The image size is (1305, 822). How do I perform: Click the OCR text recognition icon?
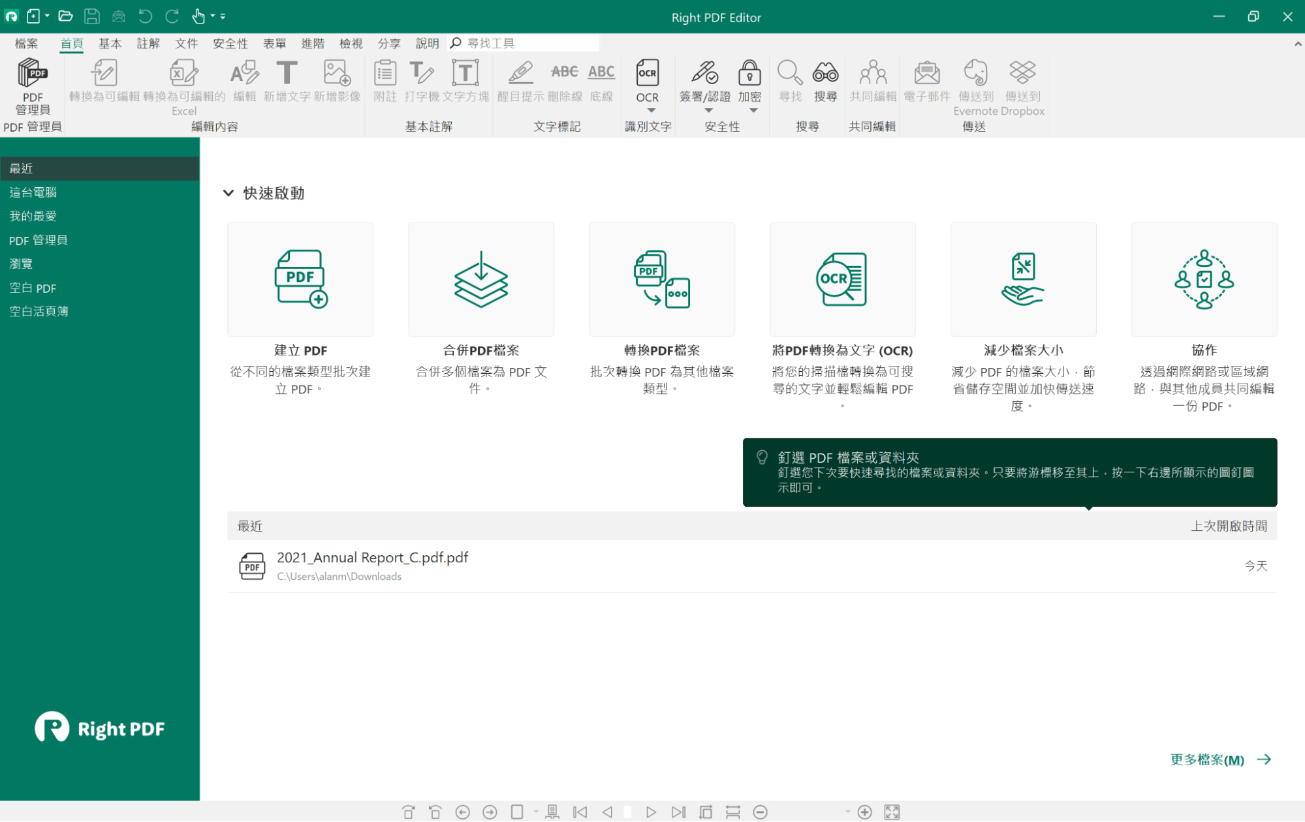click(x=647, y=73)
